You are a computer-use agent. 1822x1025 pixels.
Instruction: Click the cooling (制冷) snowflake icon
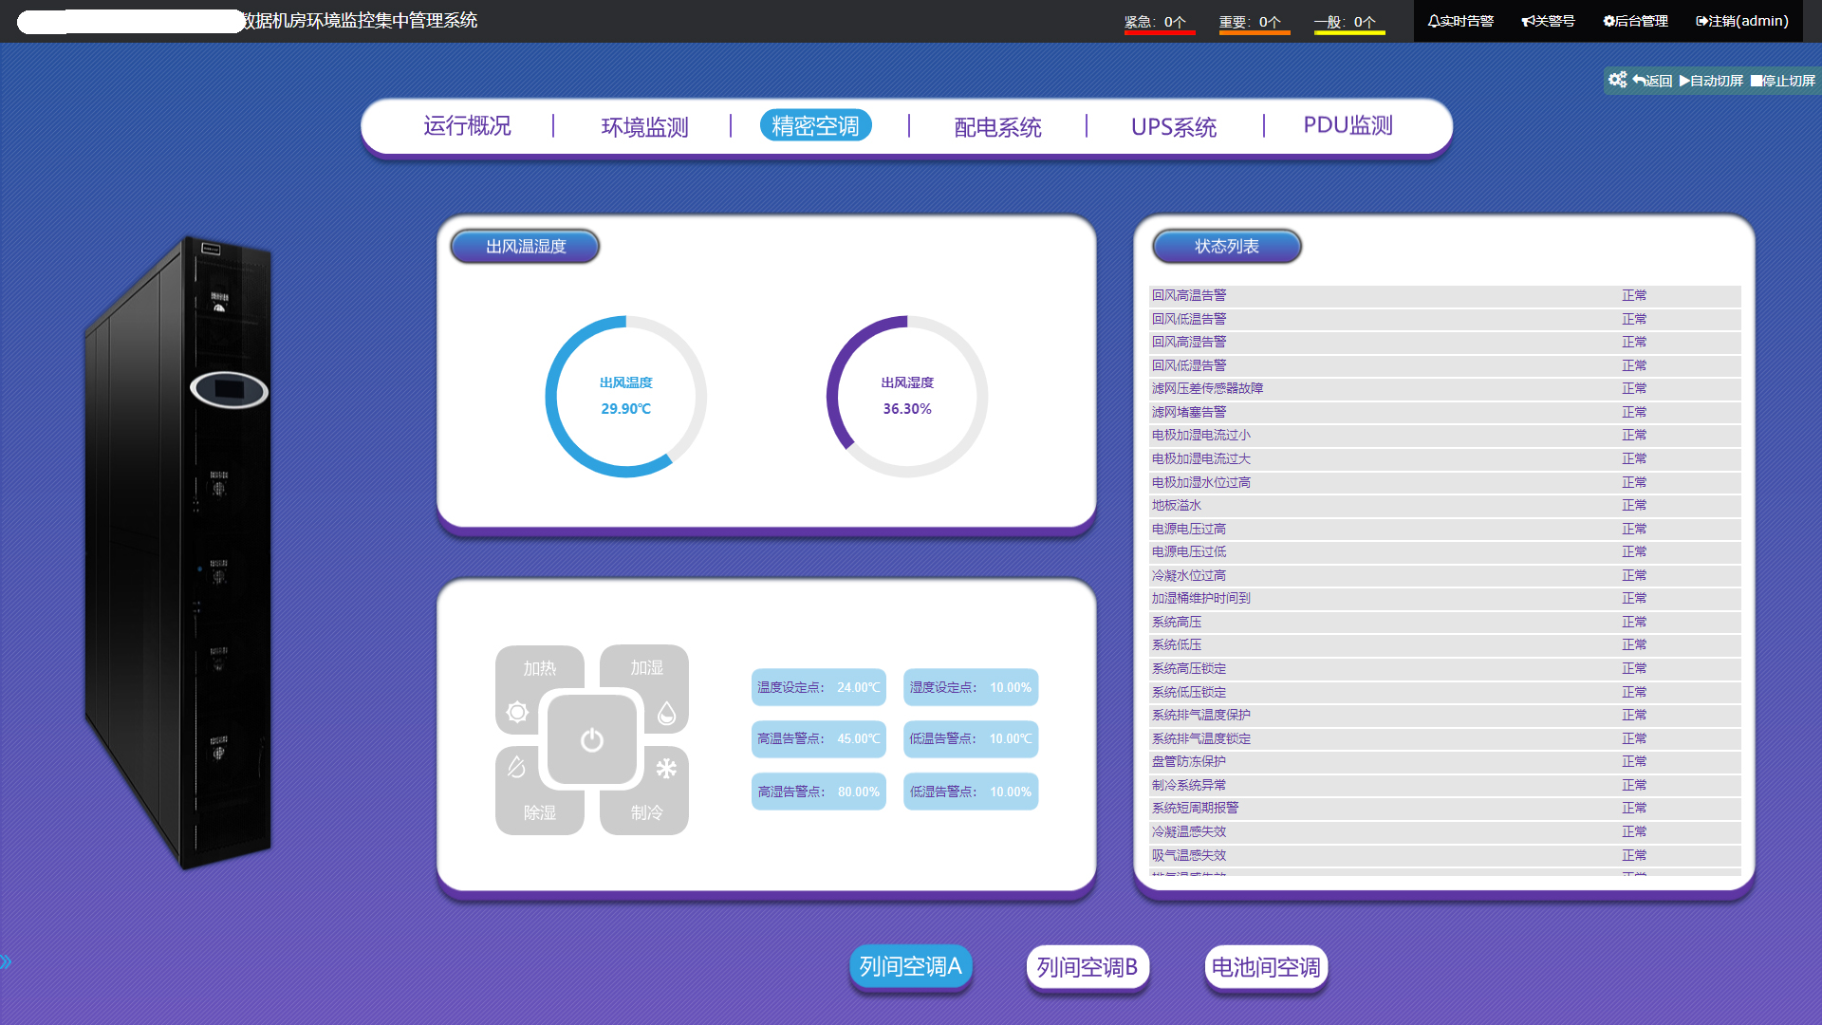pyautogui.click(x=666, y=768)
